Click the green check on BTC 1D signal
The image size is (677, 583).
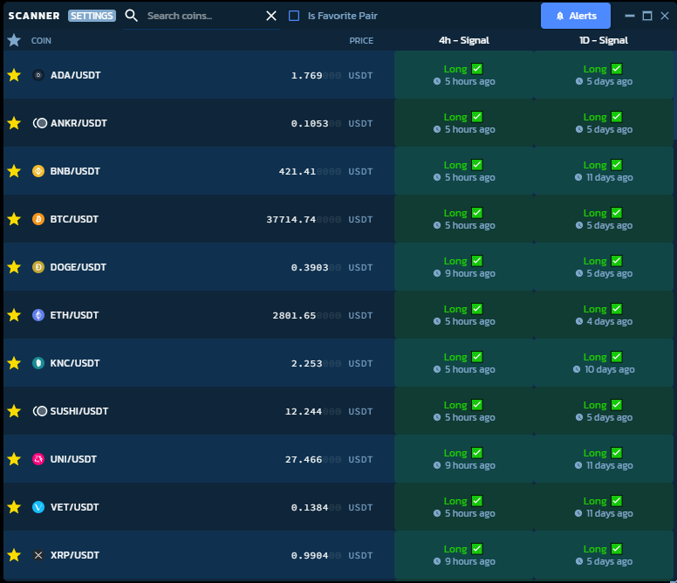[x=617, y=212]
